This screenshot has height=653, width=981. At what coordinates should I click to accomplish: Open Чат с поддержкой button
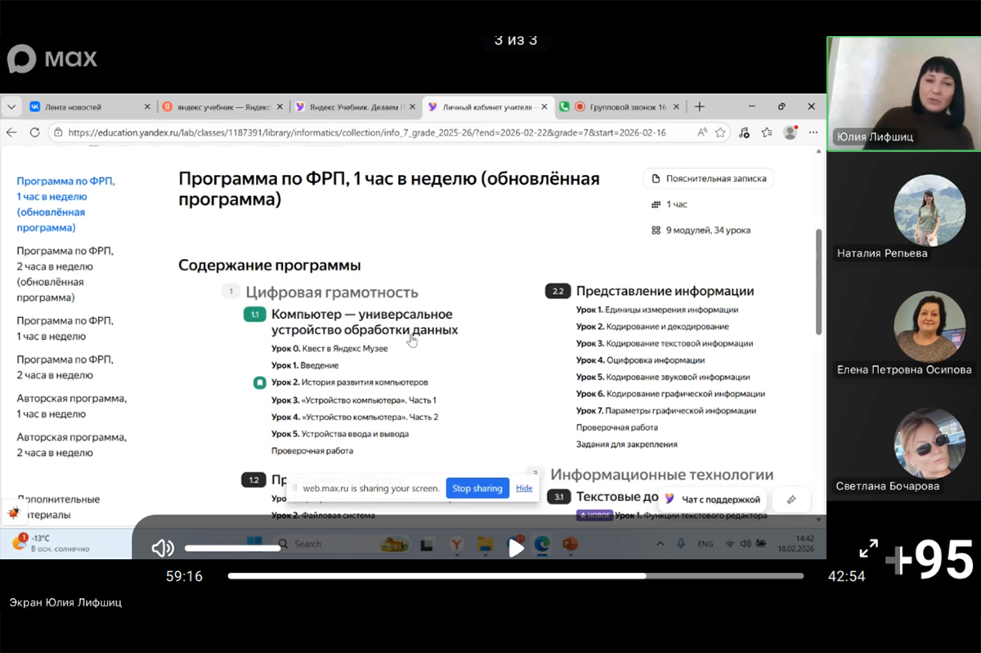tap(713, 499)
